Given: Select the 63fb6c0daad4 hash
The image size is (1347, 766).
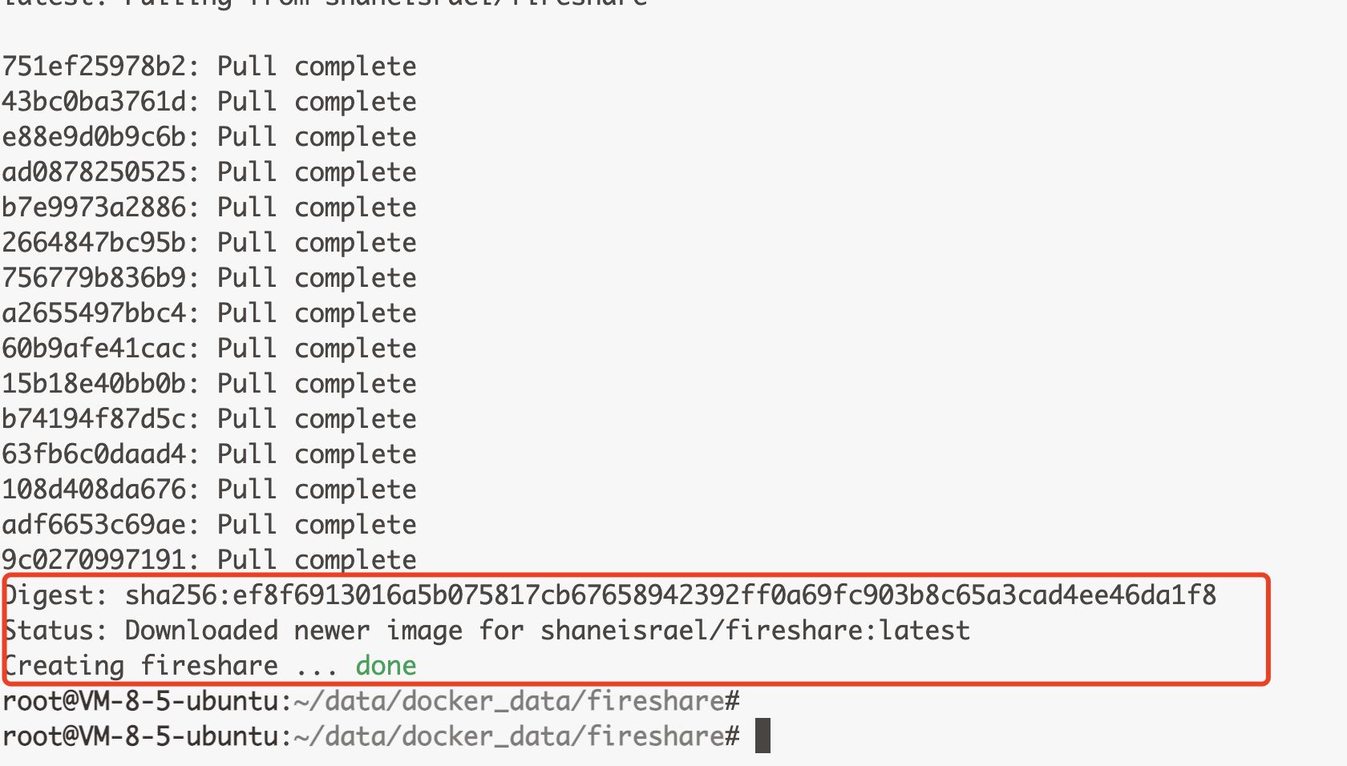Looking at the screenshot, I should click(95, 454).
